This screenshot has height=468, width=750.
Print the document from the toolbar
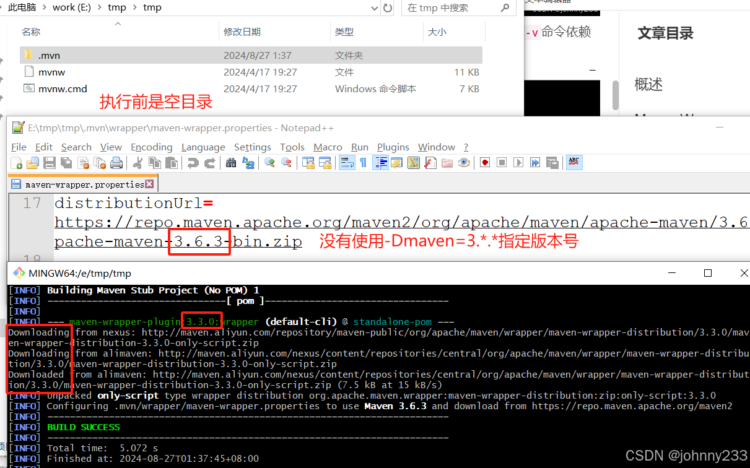[x=116, y=162]
